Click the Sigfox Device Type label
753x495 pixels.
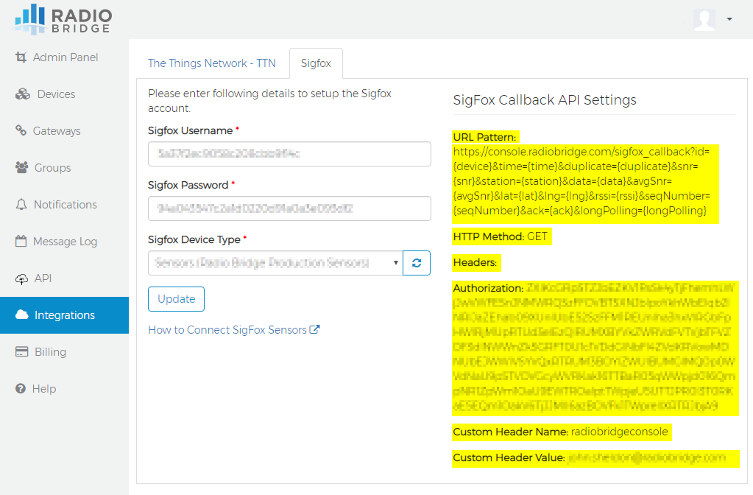pyautogui.click(x=194, y=239)
